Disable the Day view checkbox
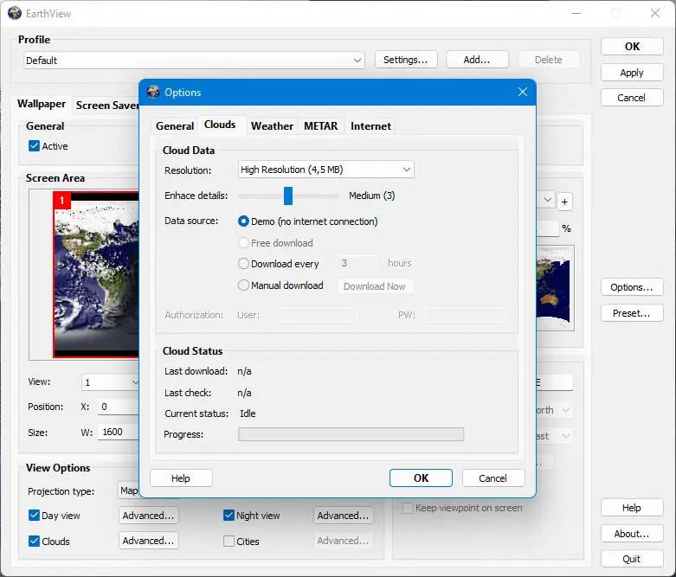The image size is (676, 577). pyautogui.click(x=34, y=515)
